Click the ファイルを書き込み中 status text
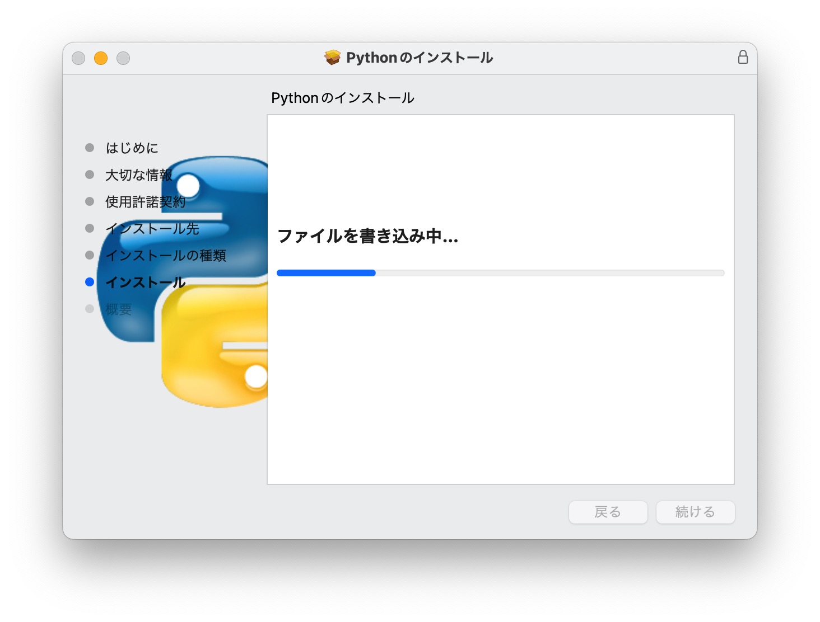 [367, 236]
